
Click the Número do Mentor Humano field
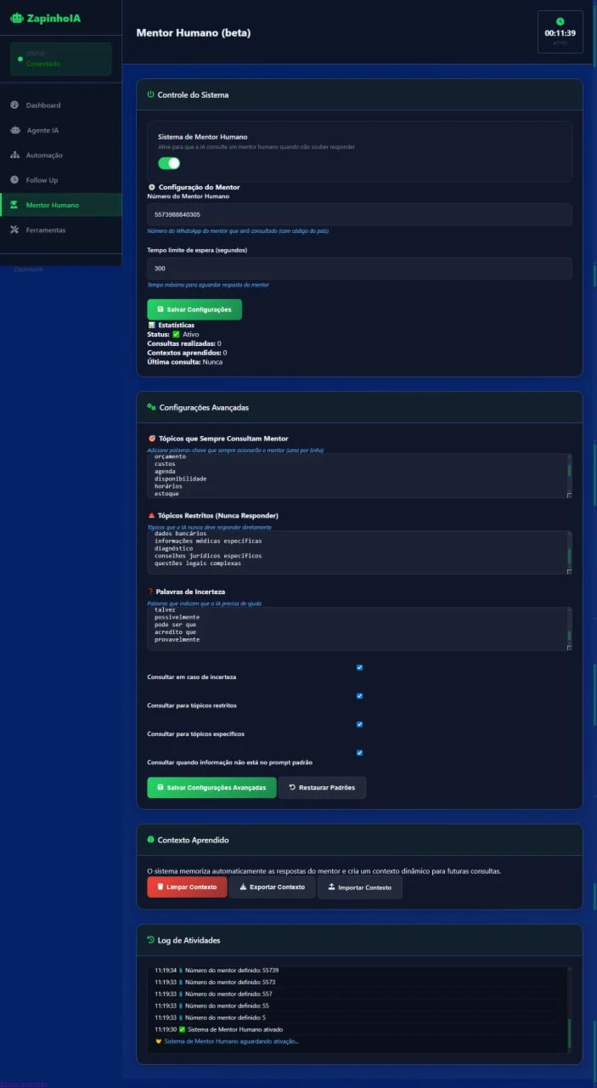pyautogui.click(x=359, y=214)
